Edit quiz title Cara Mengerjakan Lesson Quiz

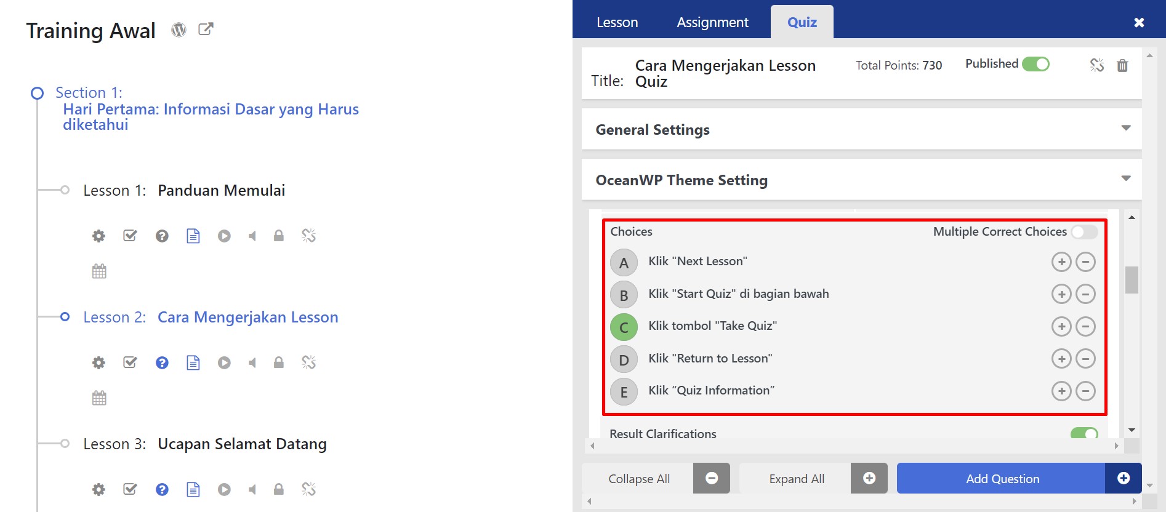(726, 73)
